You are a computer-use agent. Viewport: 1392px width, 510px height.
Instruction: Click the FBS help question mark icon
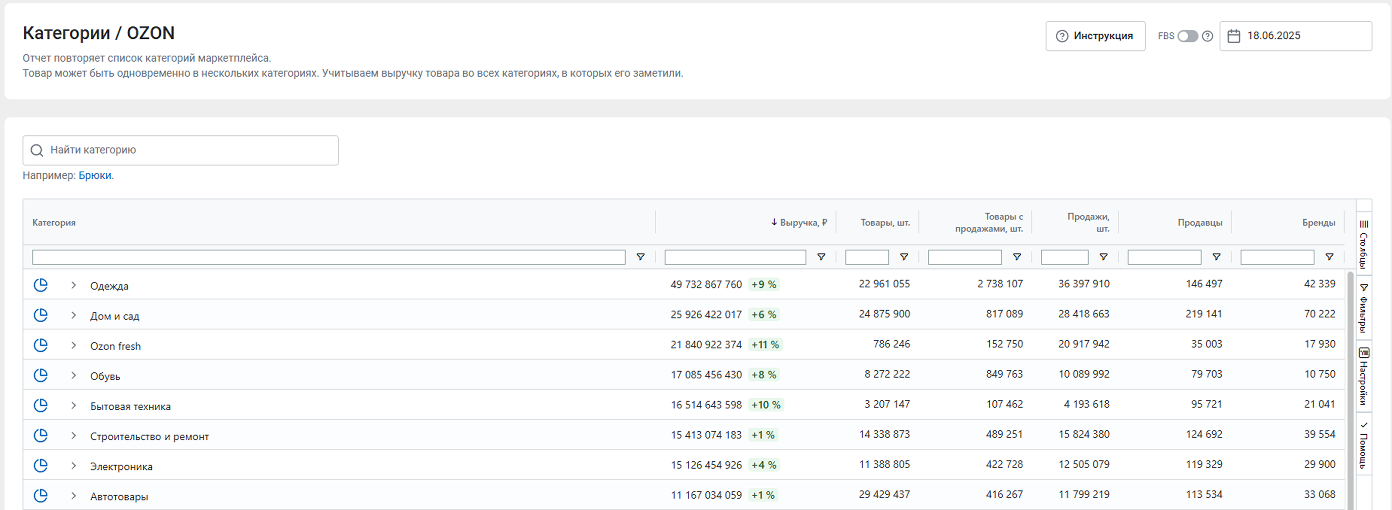(x=1208, y=36)
